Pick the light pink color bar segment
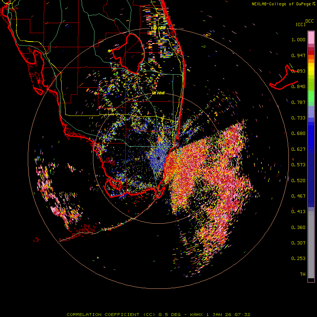Viewport: 317px width, 317px height. pos(311,38)
